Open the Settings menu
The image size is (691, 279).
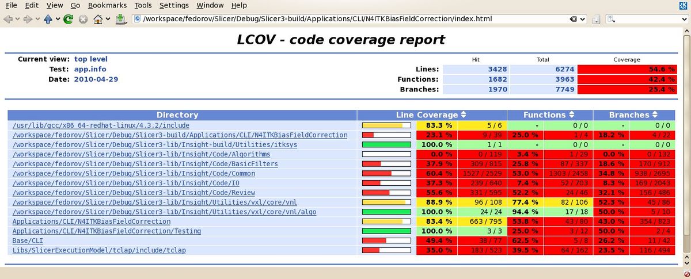coord(174,5)
